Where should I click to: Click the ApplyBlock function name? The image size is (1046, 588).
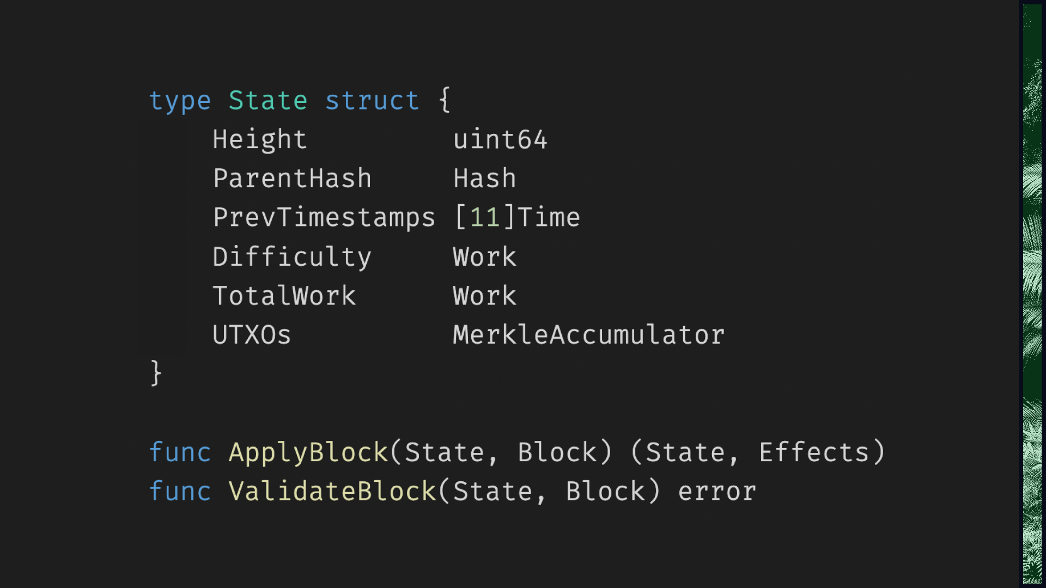coord(308,452)
